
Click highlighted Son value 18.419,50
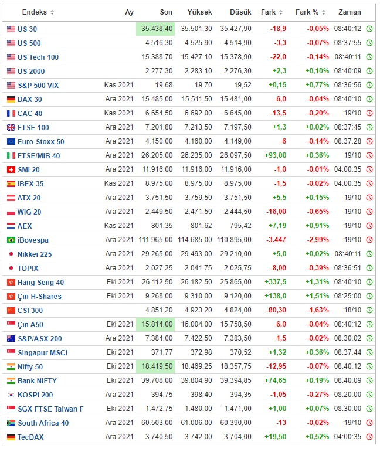155,366
